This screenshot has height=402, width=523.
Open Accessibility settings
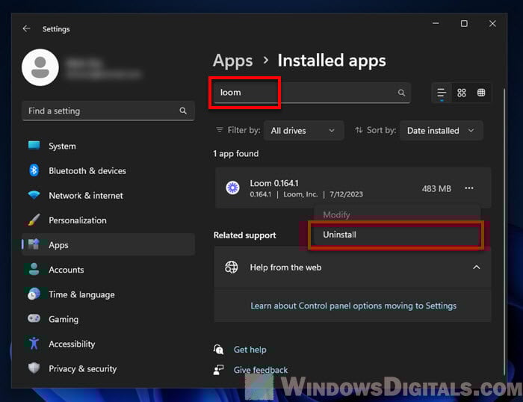[108, 344]
